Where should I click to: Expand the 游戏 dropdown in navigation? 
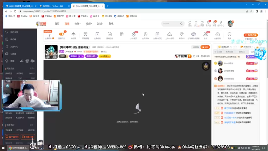100,24
